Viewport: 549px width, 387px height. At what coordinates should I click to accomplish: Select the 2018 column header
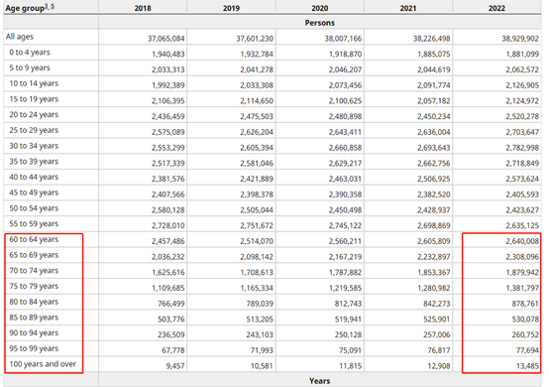click(x=143, y=8)
